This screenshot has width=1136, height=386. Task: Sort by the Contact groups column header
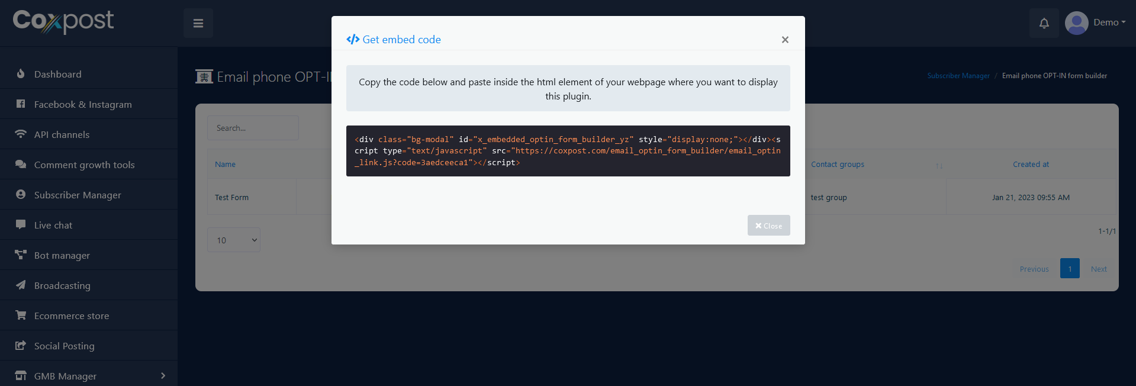[838, 165]
